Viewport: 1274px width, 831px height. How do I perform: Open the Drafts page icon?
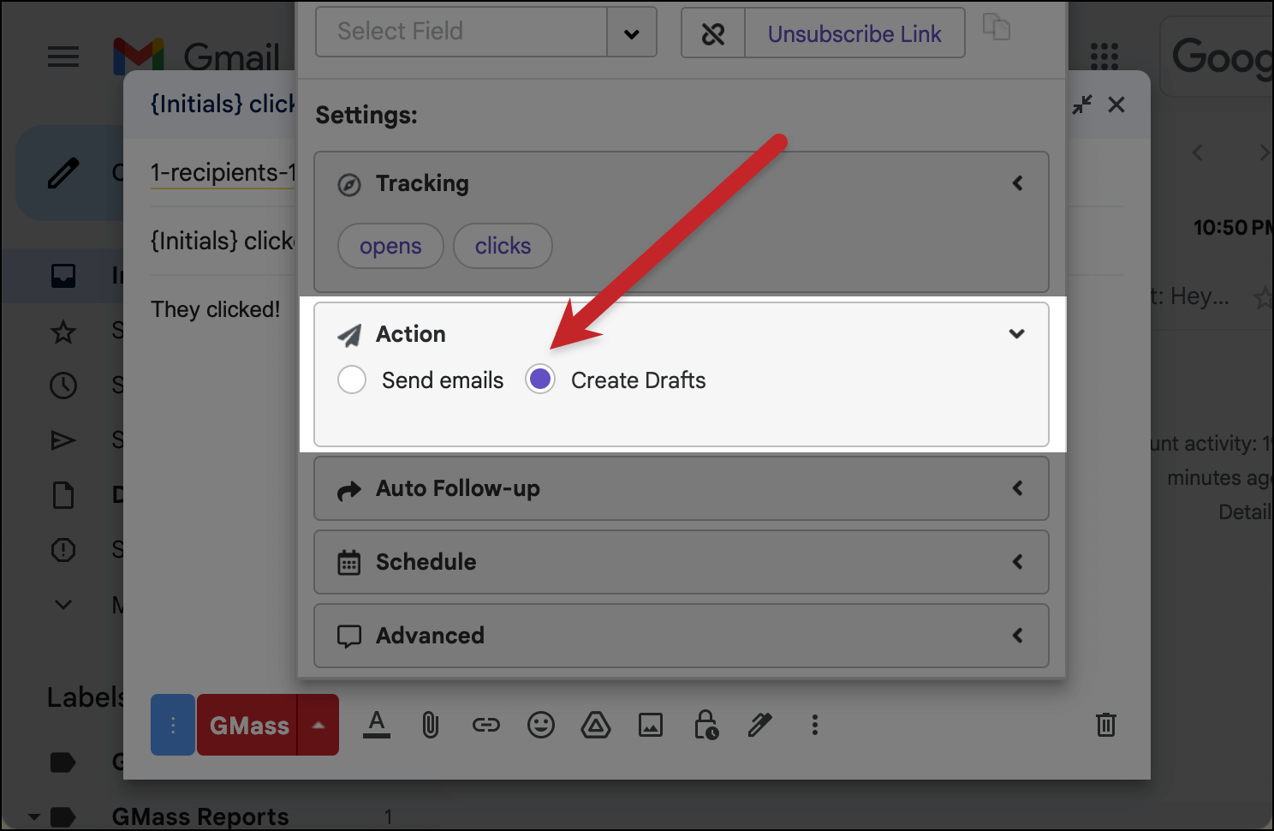click(63, 495)
